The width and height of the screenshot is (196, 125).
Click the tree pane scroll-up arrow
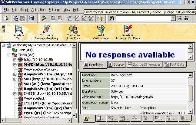coord(74,45)
